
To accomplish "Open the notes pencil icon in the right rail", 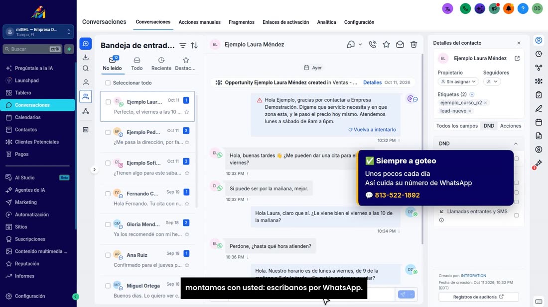I will (x=539, y=109).
